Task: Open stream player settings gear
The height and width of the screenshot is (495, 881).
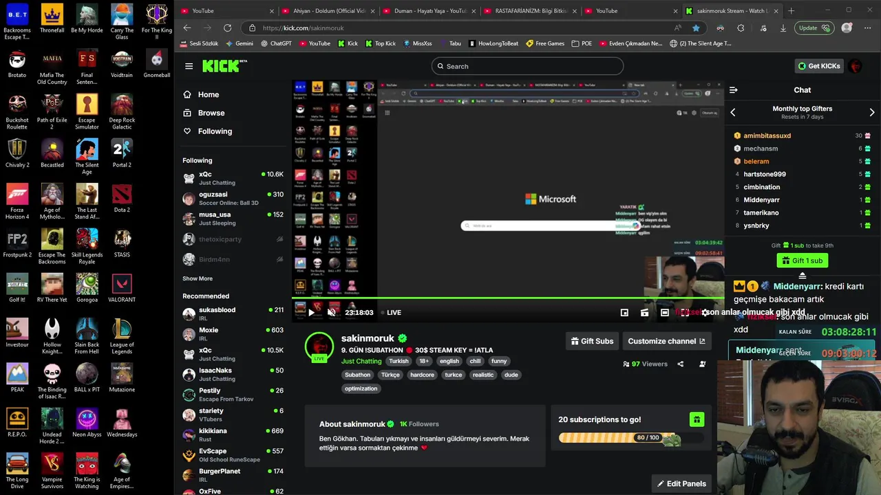Action: coord(705,312)
